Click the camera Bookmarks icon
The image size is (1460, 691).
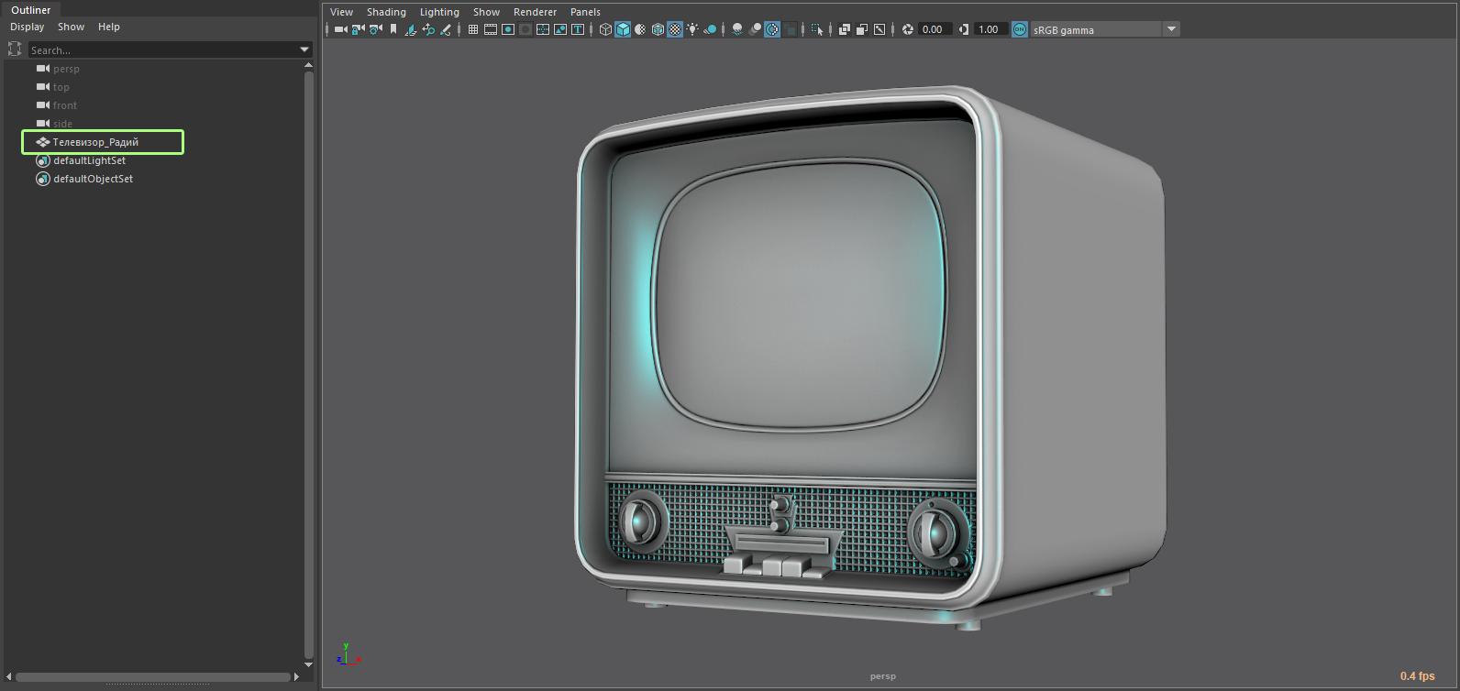393,29
